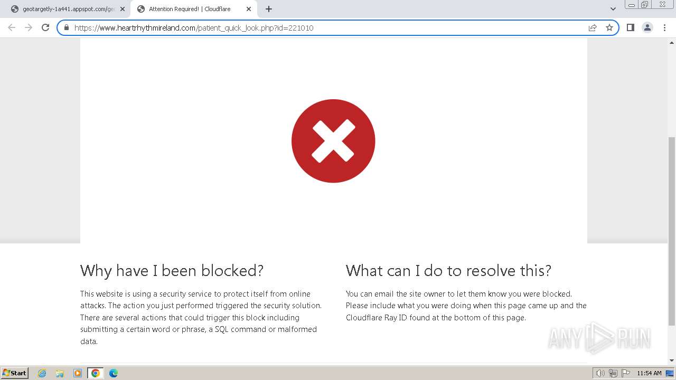Open volume control in system tray
The width and height of the screenshot is (676, 380).
click(600, 373)
